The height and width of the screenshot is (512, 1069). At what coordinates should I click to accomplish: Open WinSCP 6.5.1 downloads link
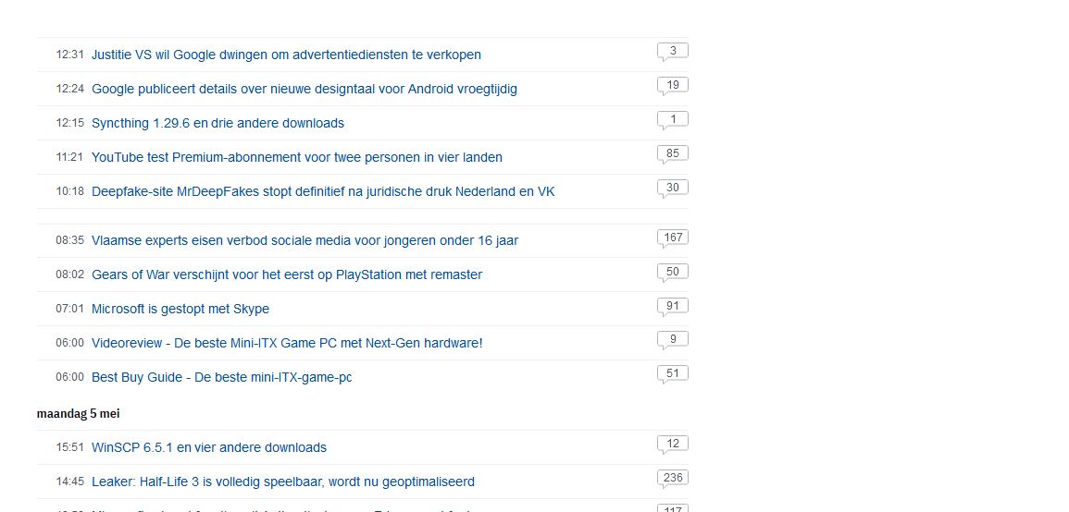208,448
